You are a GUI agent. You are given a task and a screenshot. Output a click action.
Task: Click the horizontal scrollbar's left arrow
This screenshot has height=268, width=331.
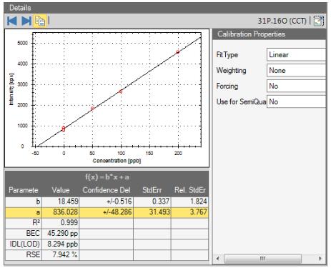point(217,259)
